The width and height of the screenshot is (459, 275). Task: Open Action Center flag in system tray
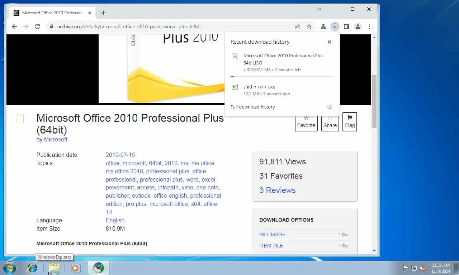pos(405,268)
